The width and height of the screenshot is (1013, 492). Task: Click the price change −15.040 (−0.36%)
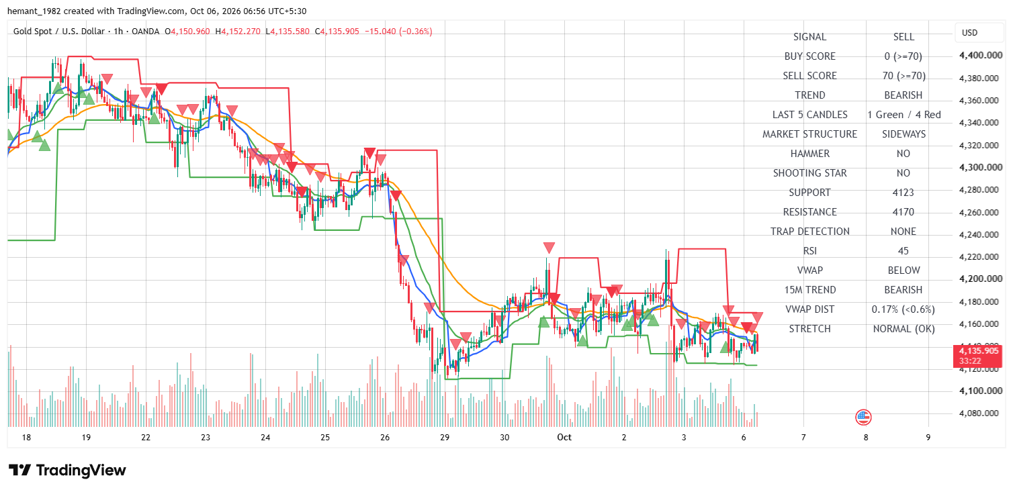pyautogui.click(x=398, y=31)
